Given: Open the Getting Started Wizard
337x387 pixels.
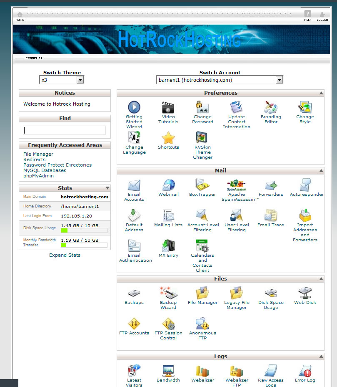Looking at the screenshot, I should [134, 107].
